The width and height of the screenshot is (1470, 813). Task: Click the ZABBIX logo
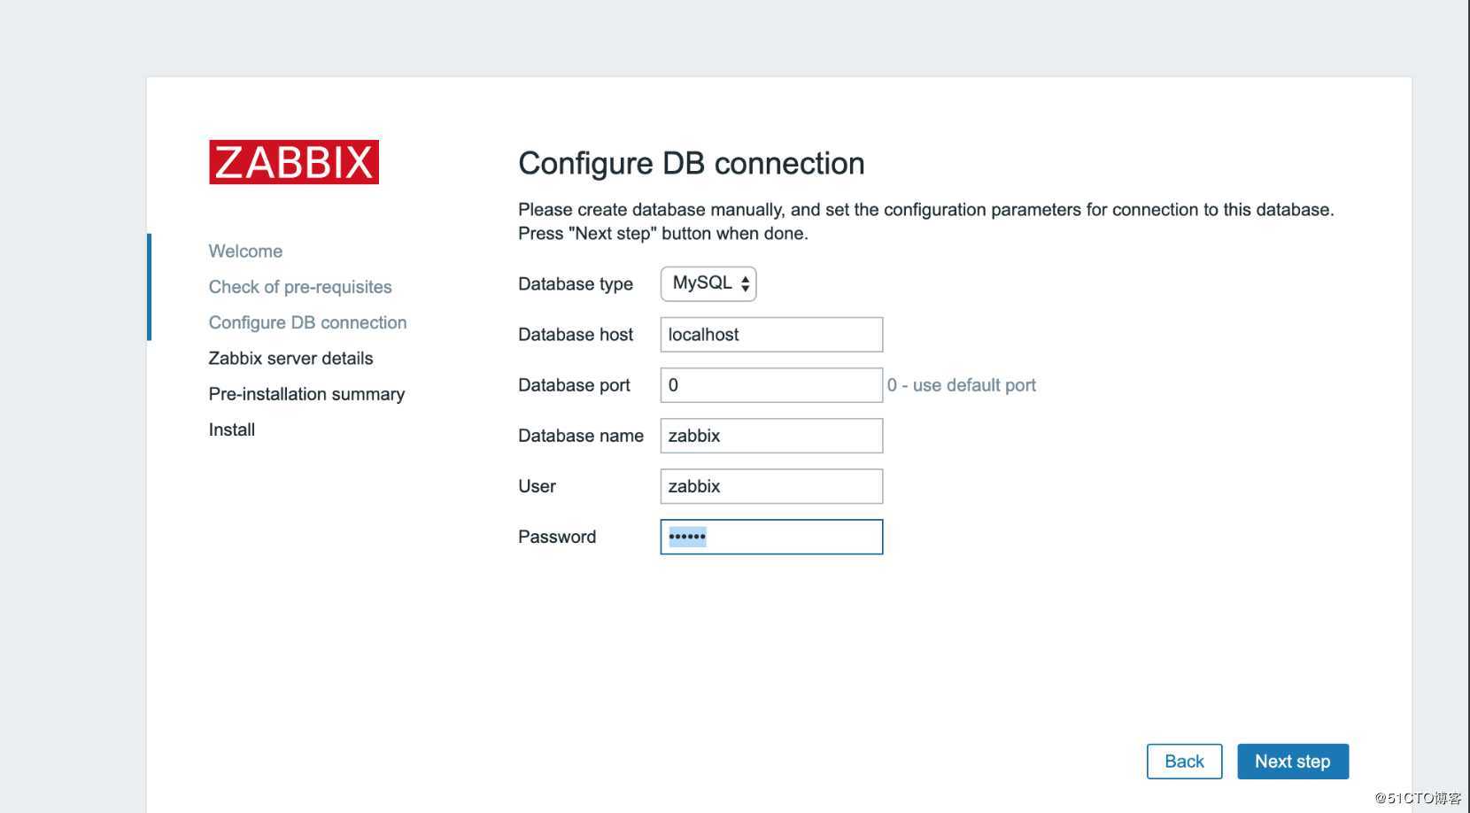(x=293, y=162)
